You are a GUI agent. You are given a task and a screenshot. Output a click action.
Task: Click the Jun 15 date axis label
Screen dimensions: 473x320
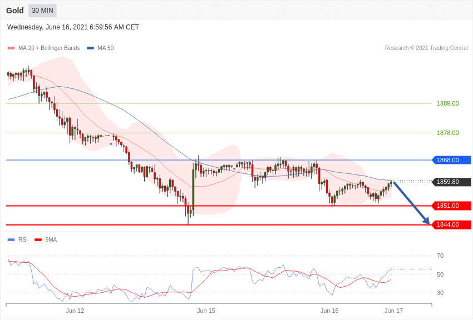206,311
